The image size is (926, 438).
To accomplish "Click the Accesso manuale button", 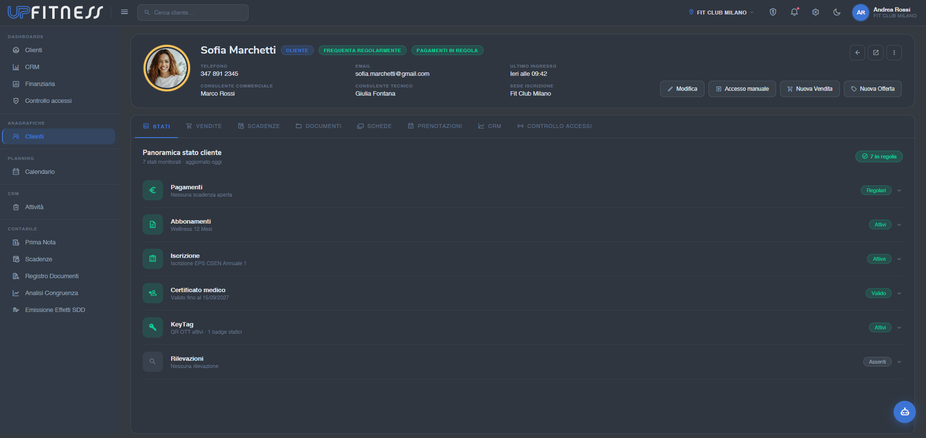I will click(742, 89).
